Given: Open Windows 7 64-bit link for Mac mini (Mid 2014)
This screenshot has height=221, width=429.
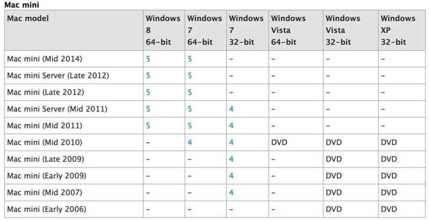Looking at the screenshot, I should click(190, 59).
